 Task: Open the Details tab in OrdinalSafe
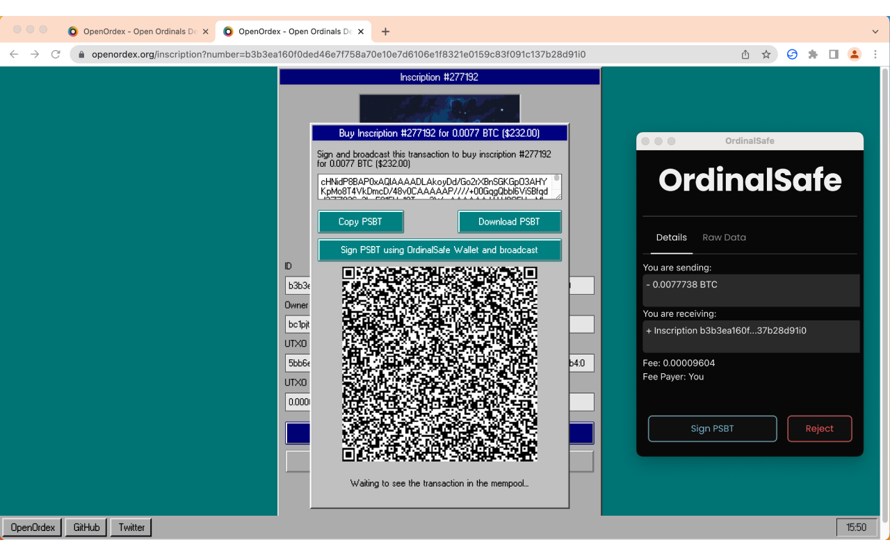click(x=671, y=237)
